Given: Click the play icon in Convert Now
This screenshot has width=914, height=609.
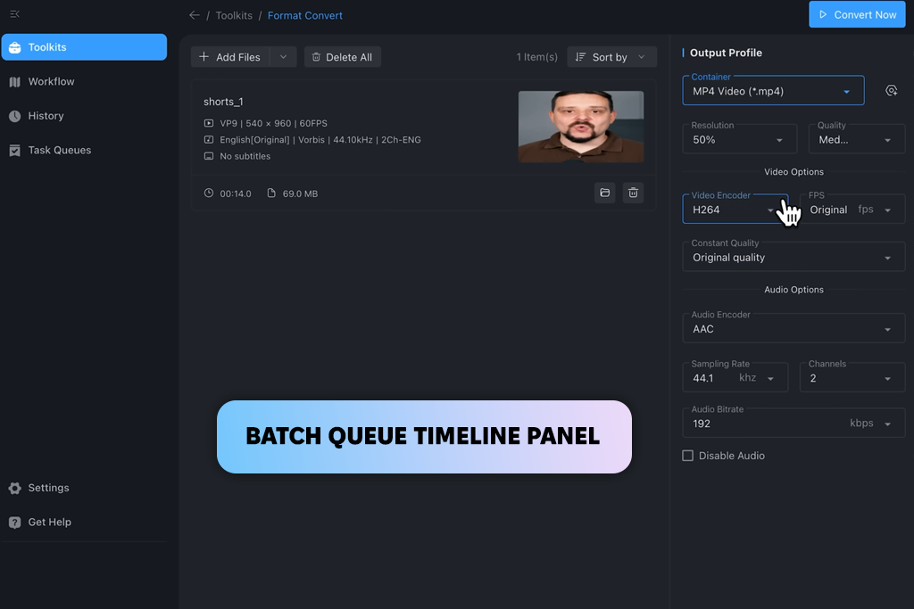Looking at the screenshot, I should coord(823,14).
